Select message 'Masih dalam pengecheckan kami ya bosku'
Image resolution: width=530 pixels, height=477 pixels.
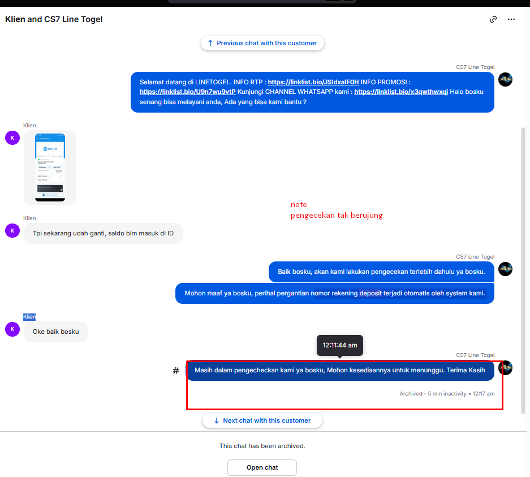coord(340,370)
